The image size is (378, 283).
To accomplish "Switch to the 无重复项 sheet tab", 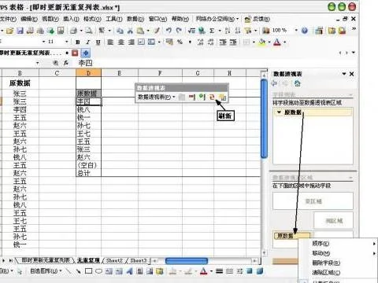I will [x=88, y=260].
